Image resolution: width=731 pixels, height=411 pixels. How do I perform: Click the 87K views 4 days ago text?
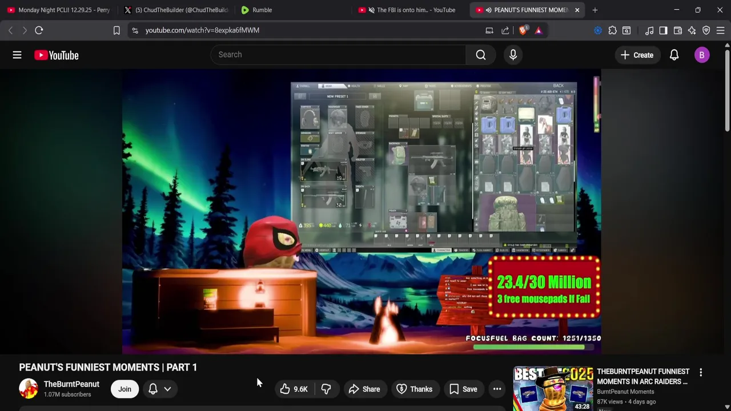(626, 401)
